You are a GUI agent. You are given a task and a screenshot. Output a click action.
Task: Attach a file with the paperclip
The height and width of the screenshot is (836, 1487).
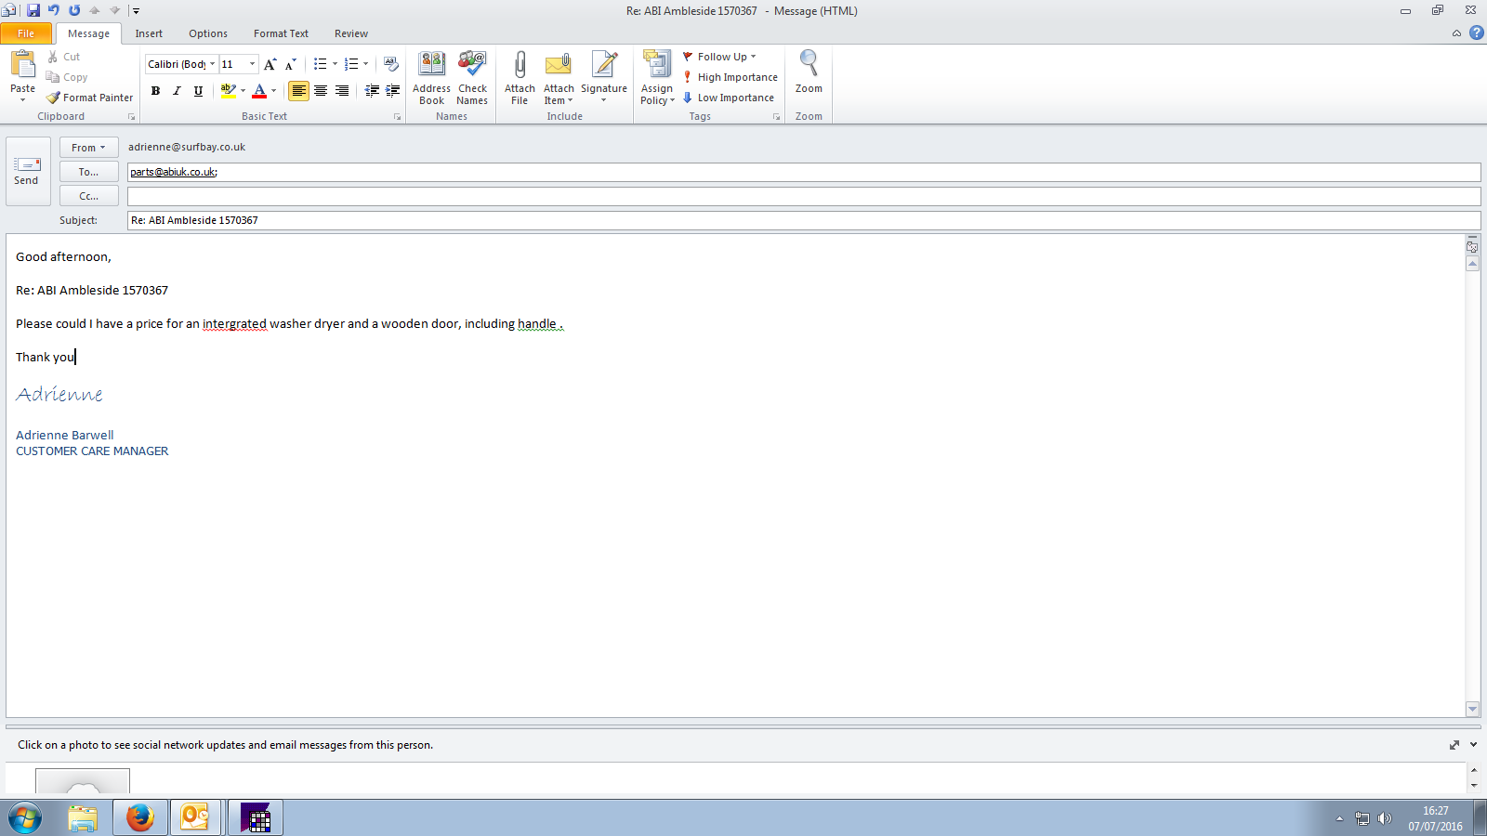(x=520, y=78)
